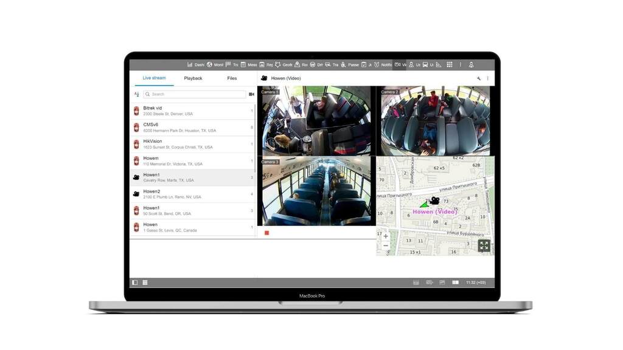Image resolution: width=623 pixels, height=350 pixels.
Task: Select the HikVision unit
Action: coord(192,144)
